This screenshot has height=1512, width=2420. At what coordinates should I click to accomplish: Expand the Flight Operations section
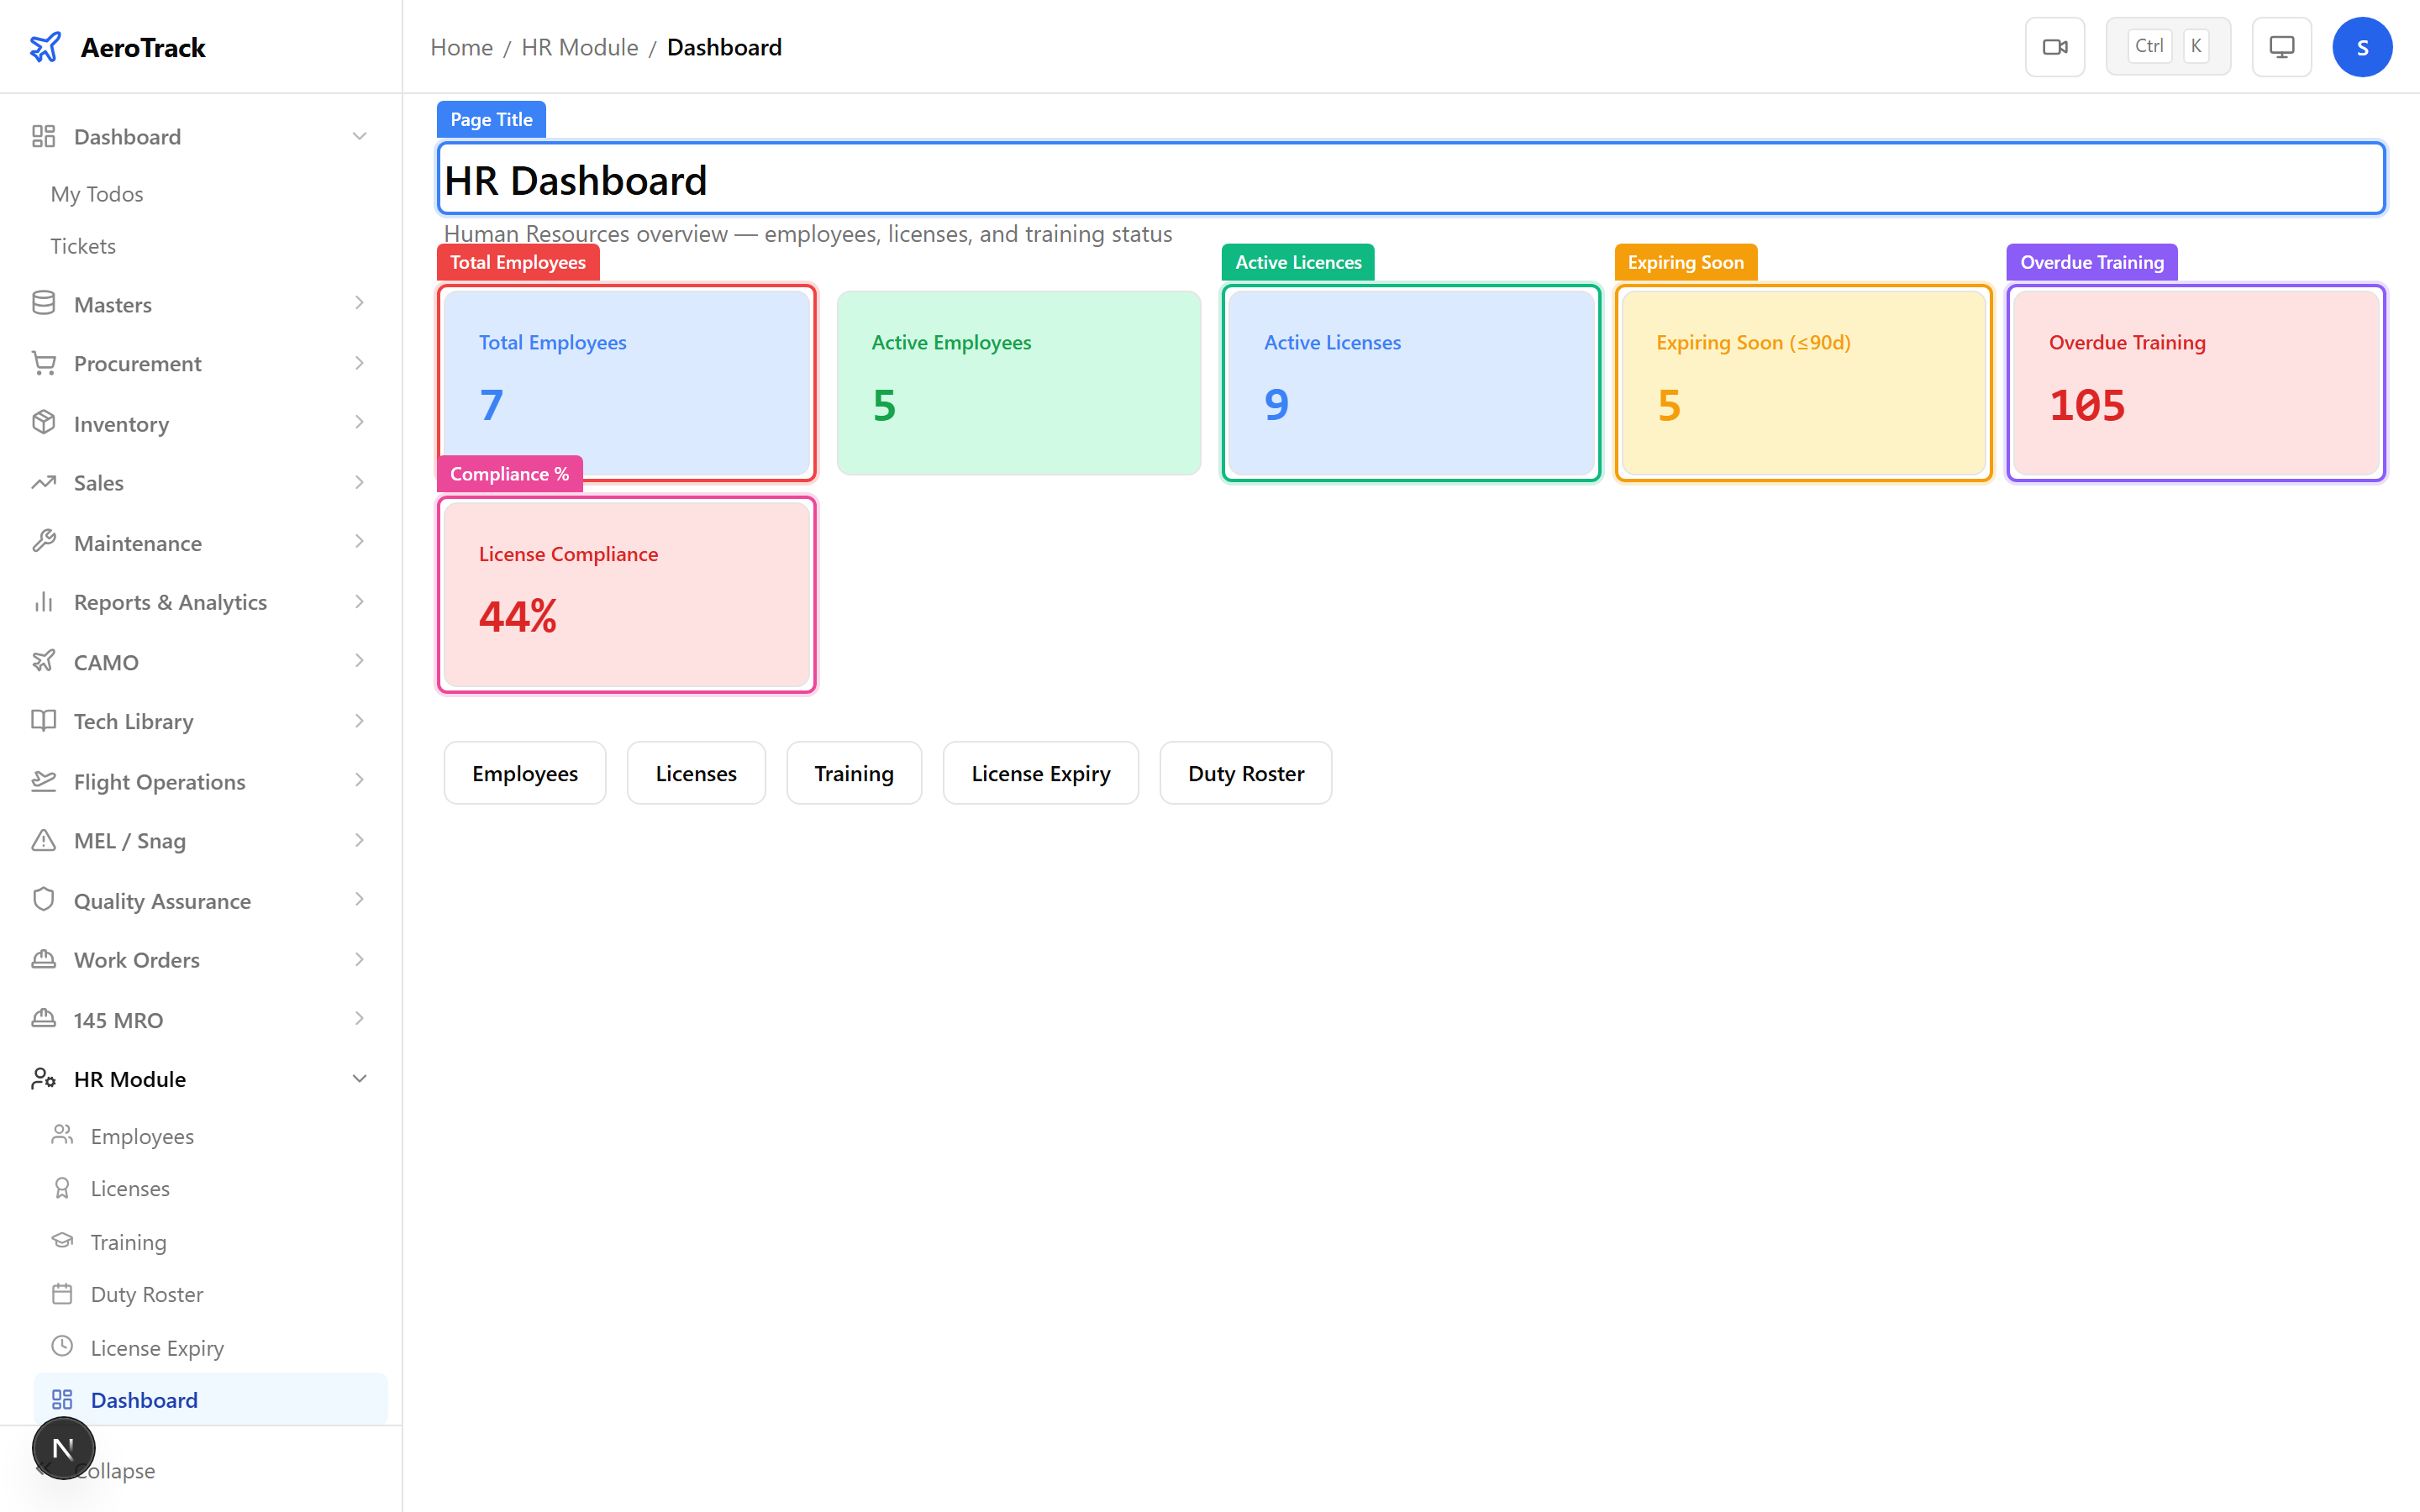[360, 781]
